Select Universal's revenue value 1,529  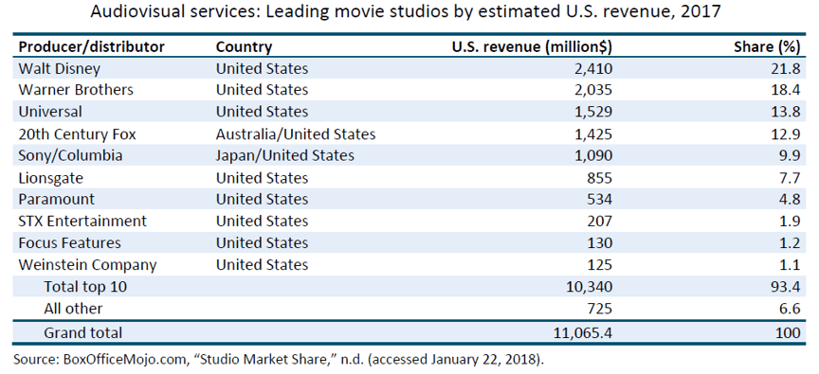[x=592, y=112]
